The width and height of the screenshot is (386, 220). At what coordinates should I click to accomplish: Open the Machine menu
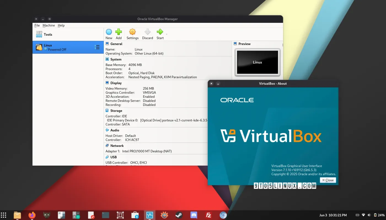(x=49, y=25)
